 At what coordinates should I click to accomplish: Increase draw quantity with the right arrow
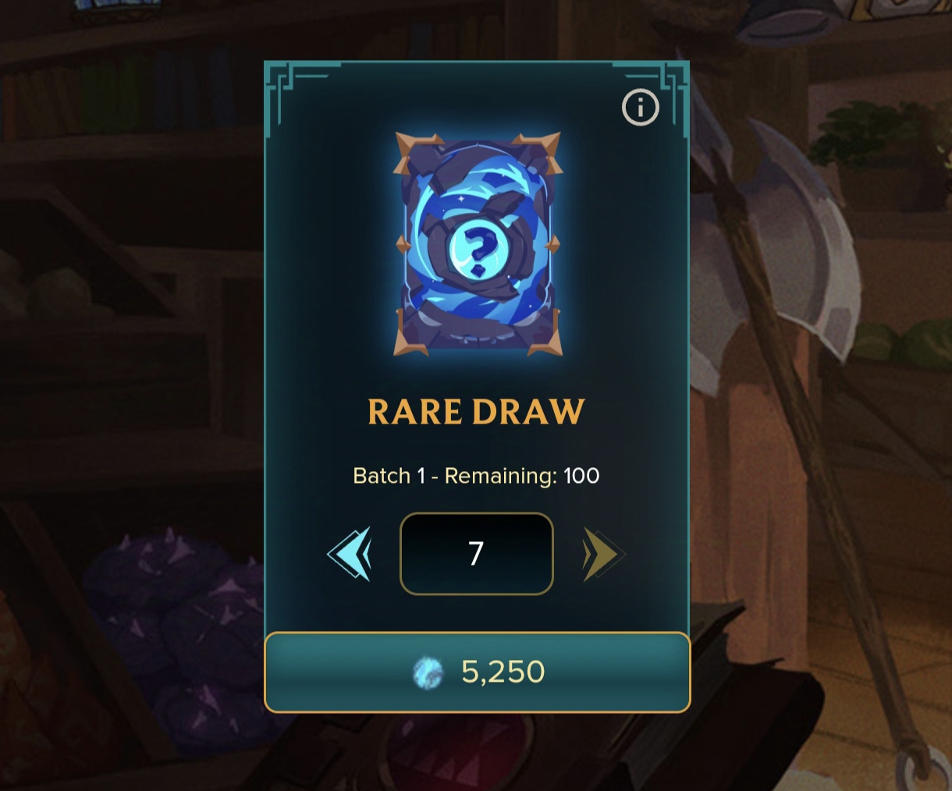pos(603,554)
